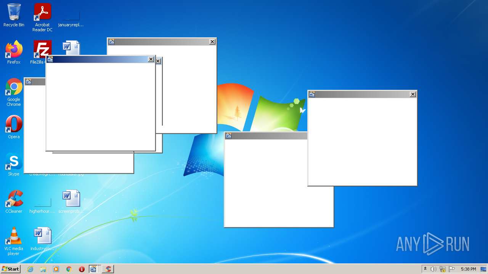This screenshot has height=274, width=488.
Task: Click the far-right window's gray title bar
Action: tap(362, 94)
